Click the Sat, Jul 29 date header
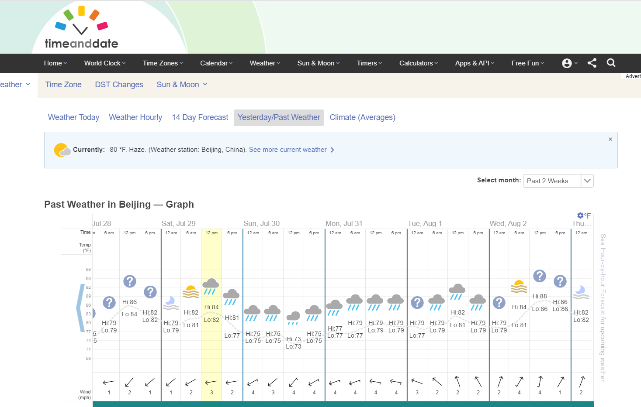The width and height of the screenshot is (641, 407). 179,223
